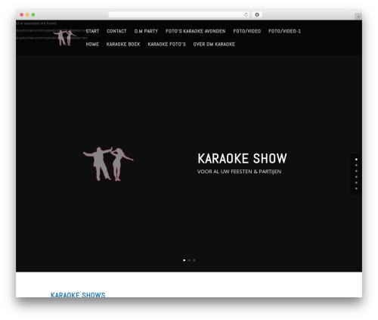This screenshot has width=378, height=320.
Task: Open a new tab with the plus button
Action: pyautogui.click(x=358, y=17)
